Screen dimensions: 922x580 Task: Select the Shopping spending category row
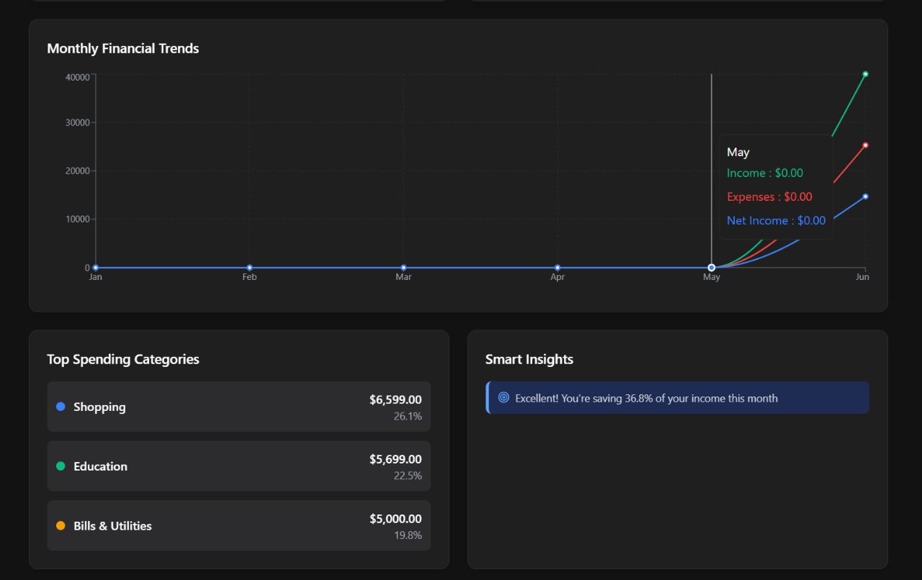point(239,407)
